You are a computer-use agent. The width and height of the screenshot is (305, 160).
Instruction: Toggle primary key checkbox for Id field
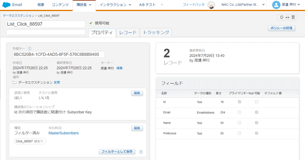click(x=239, y=102)
